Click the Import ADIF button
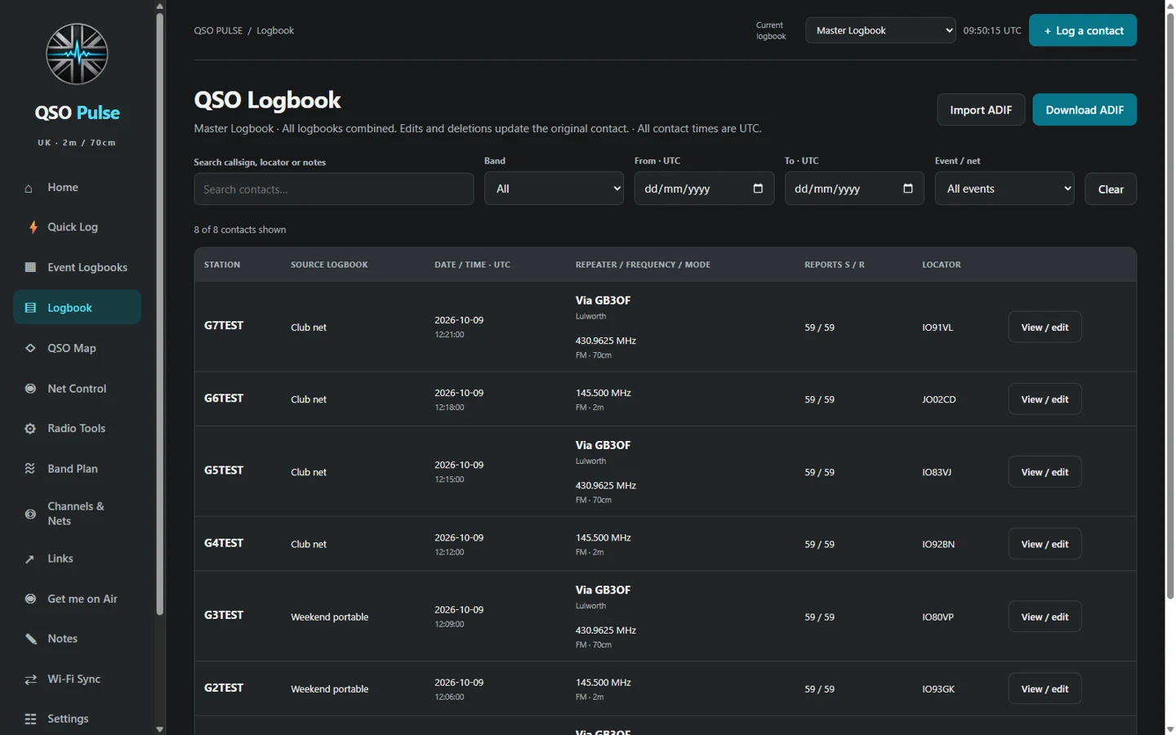This screenshot has width=1176, height=735. point(981,109)
